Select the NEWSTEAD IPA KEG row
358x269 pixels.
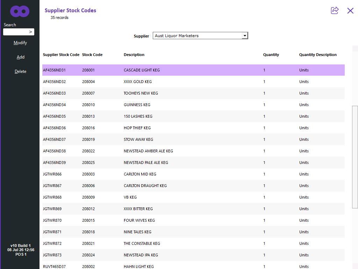click(x=193, y=255)
